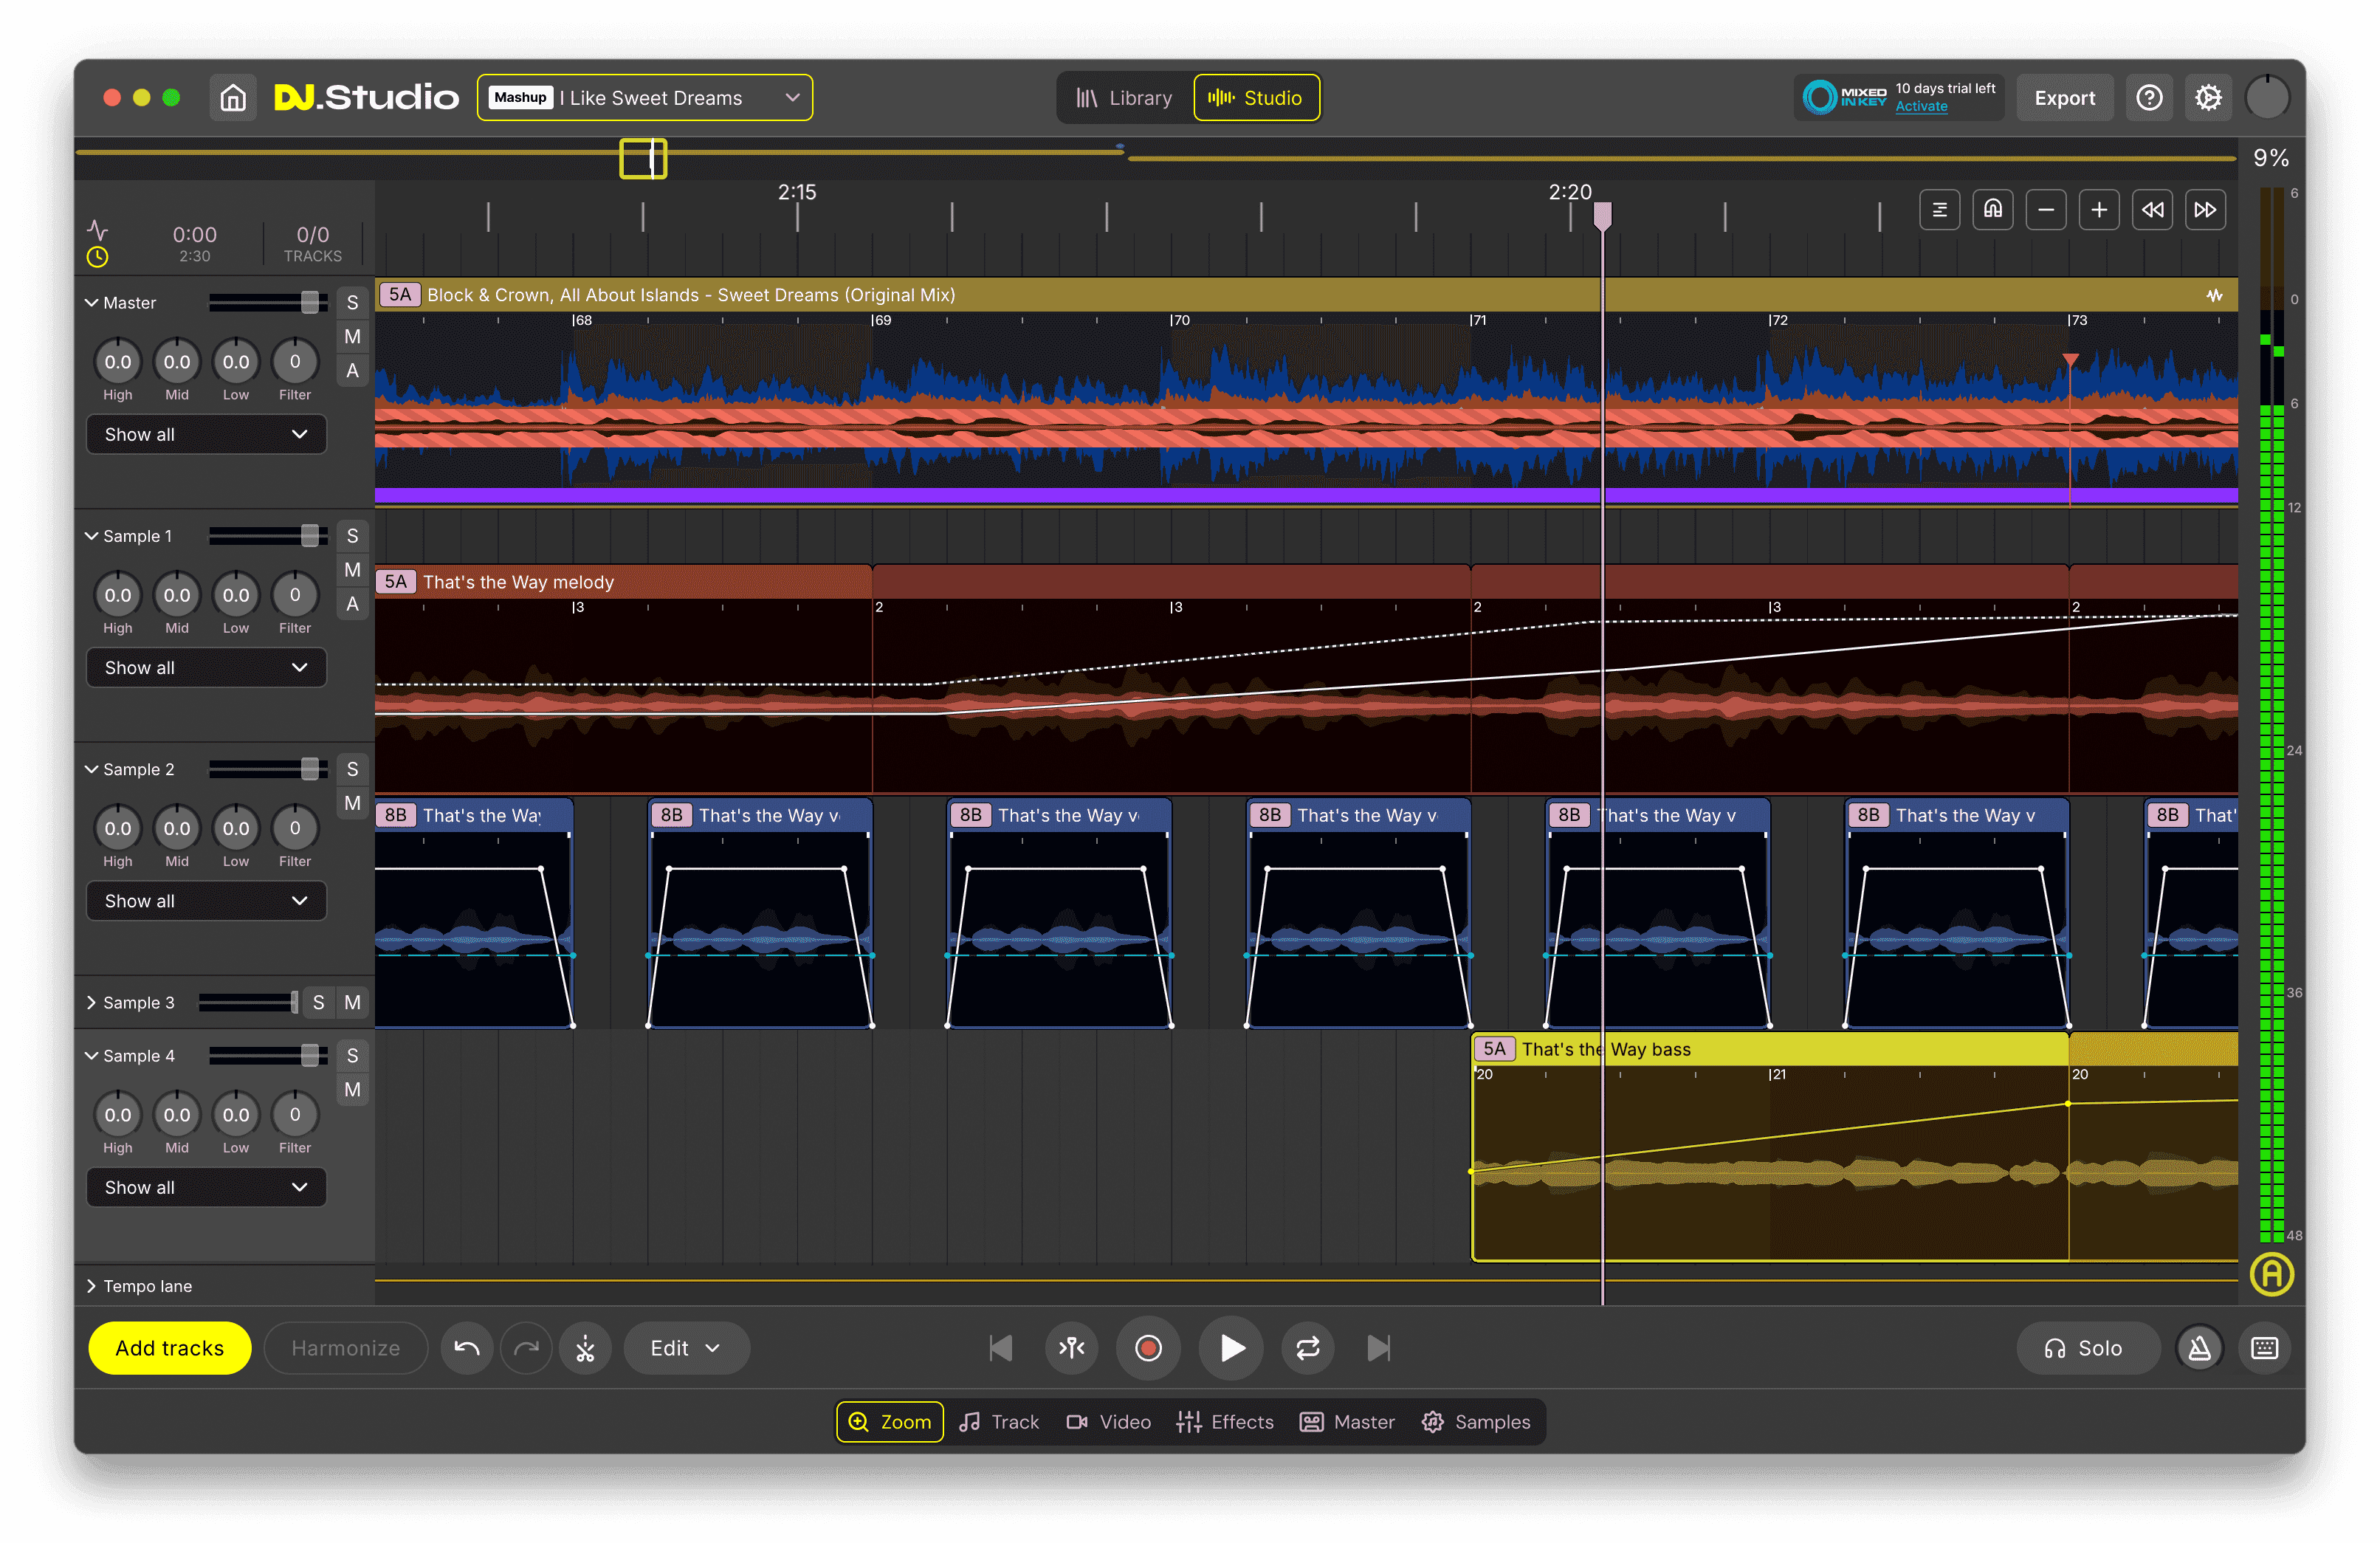
Task: Jump backward with double-left arrows icon
Action: 2152,210
